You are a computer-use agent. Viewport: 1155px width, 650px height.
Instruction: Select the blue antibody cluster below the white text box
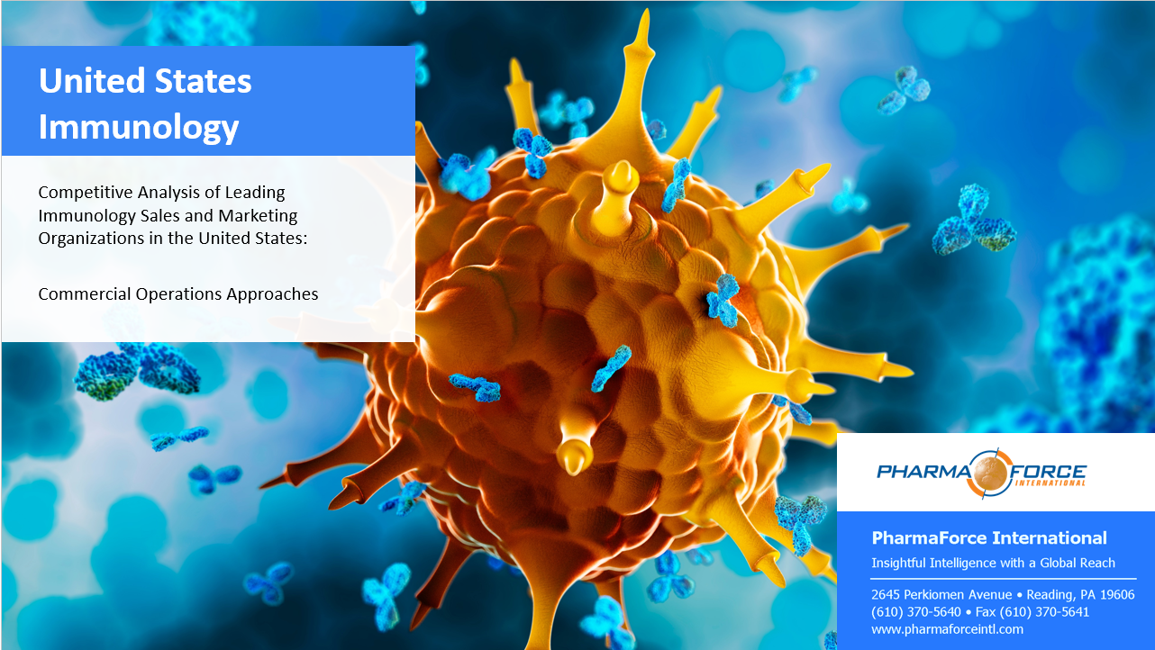135,371
